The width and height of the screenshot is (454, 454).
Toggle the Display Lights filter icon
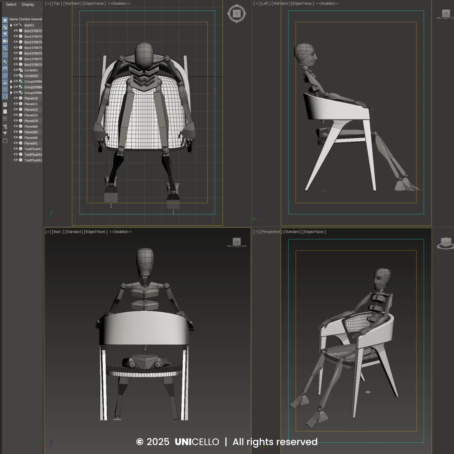[5, 34]
